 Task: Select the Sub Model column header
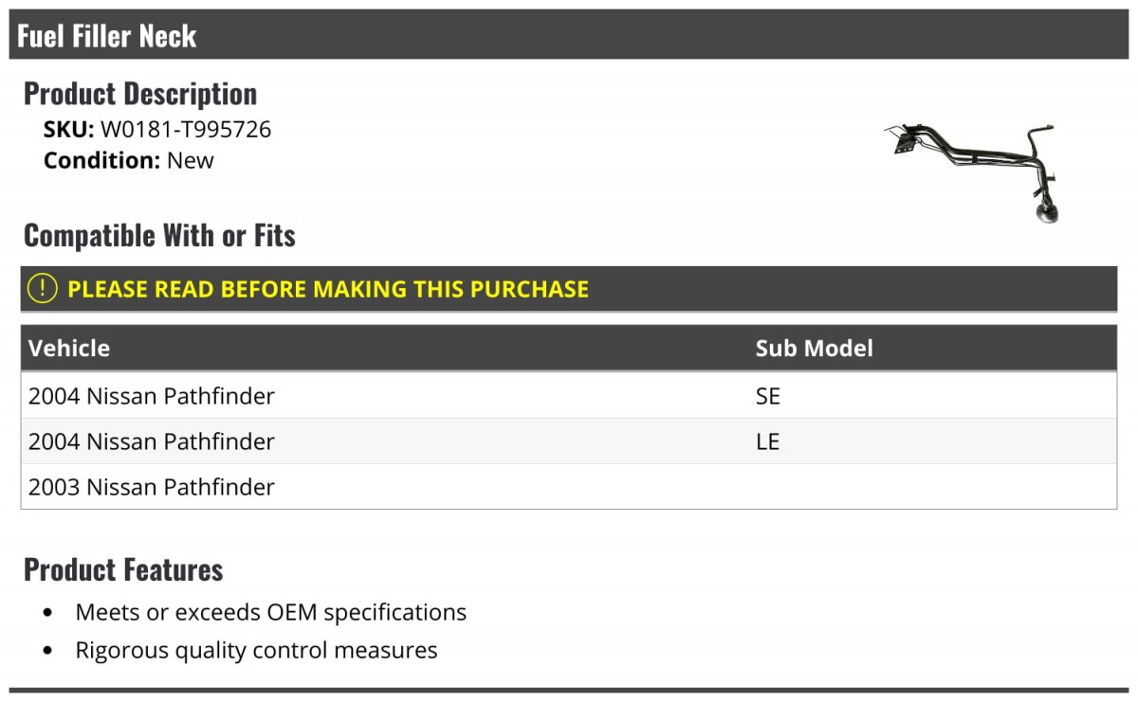pos(814,348)
